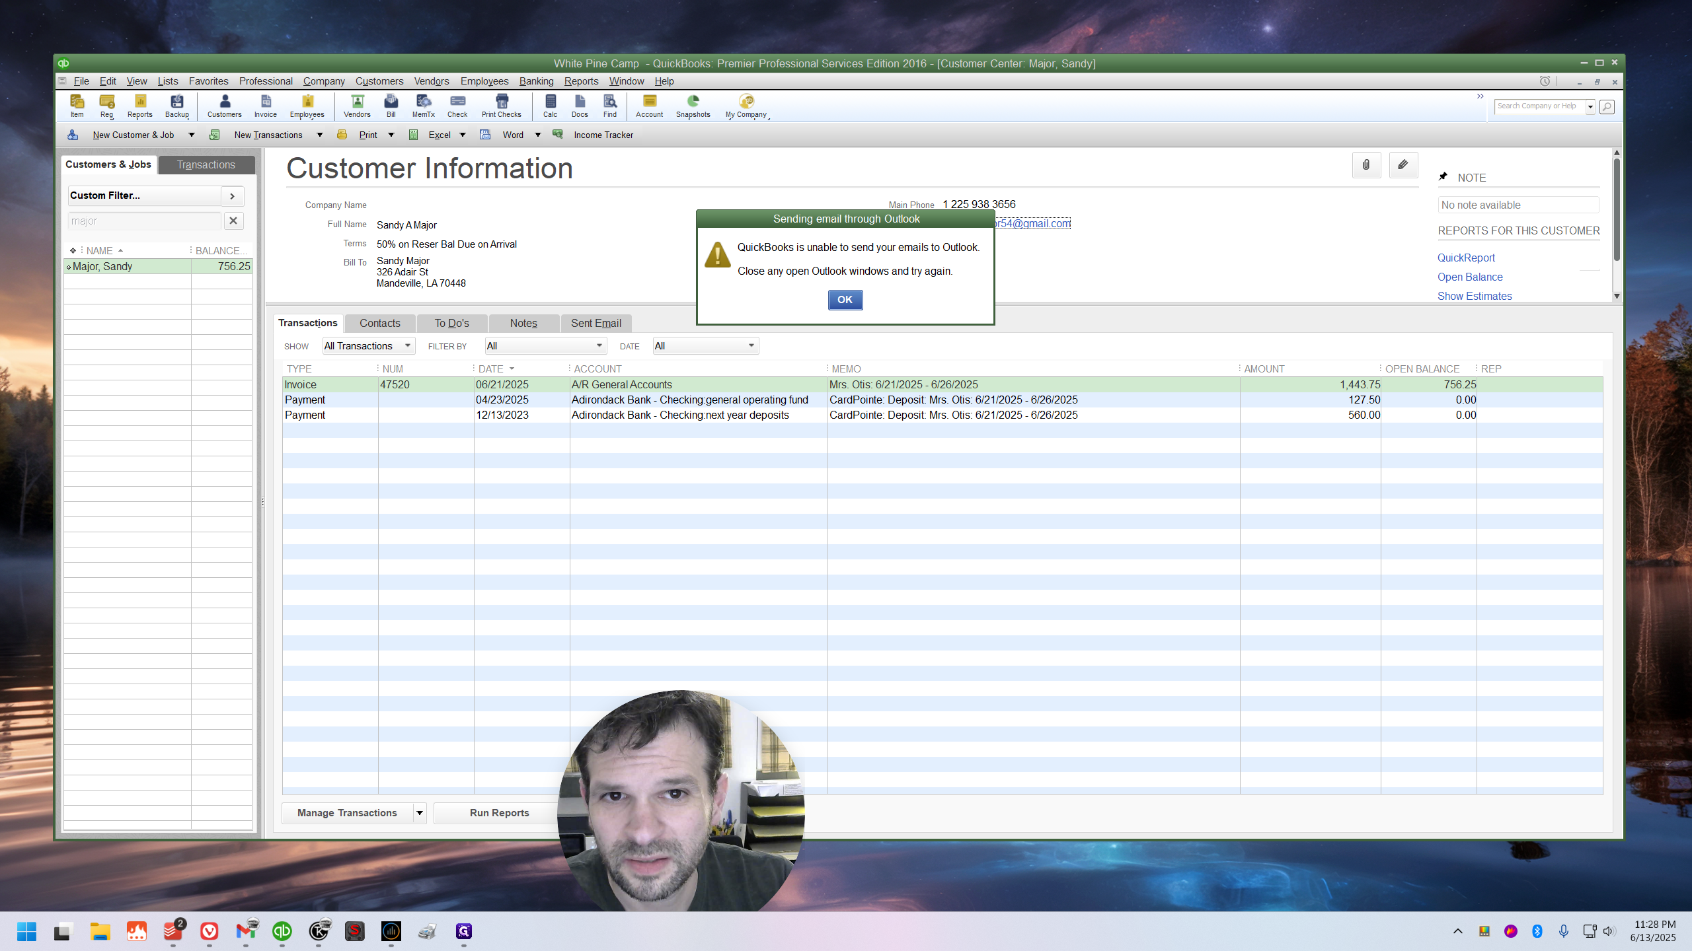Open the Reg register icon
Image resolution: width=1692 pixels, height=951 pixels.
[107, 106]
